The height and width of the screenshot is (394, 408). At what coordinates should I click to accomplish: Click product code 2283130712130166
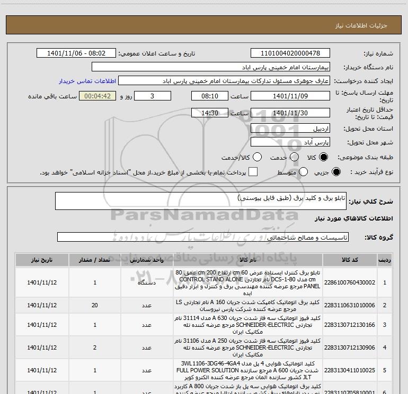pos(350,325)
